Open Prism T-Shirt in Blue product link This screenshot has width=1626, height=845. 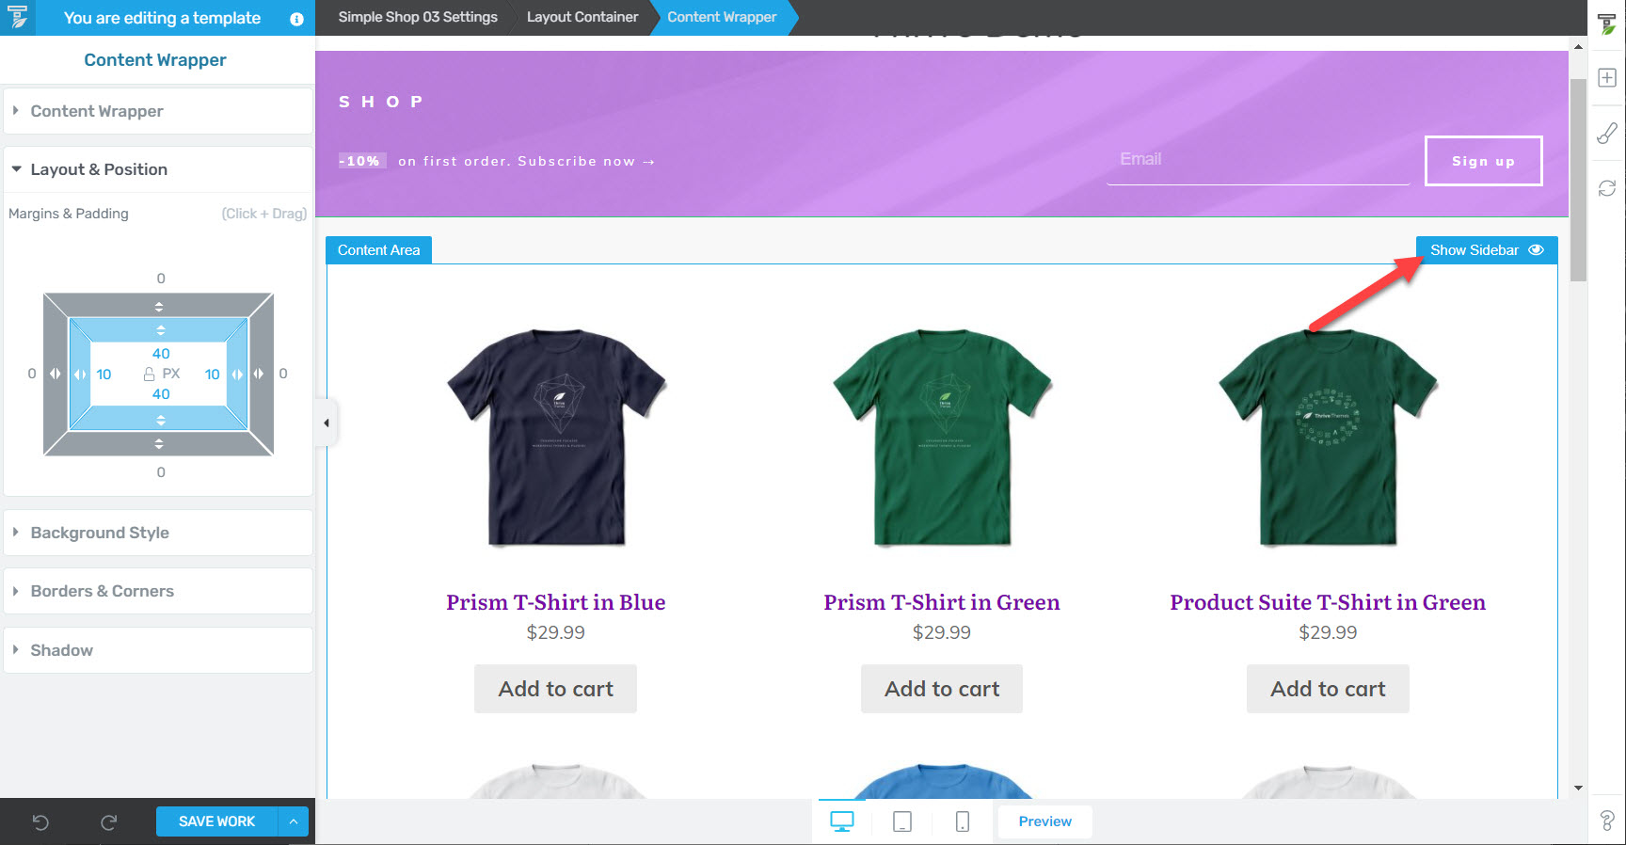click(x=555, y=602)
